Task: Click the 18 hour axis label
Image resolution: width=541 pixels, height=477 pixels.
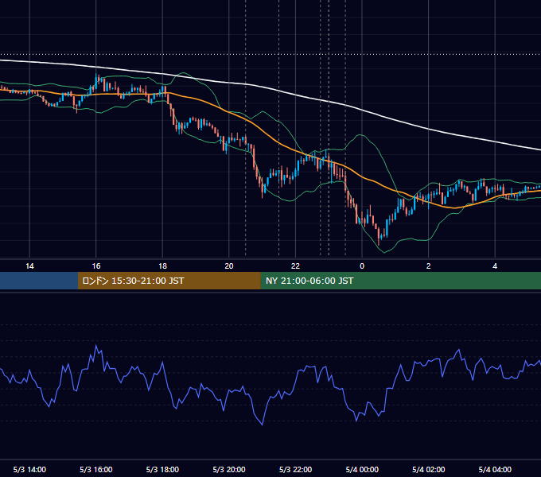Action: point(162,266)
